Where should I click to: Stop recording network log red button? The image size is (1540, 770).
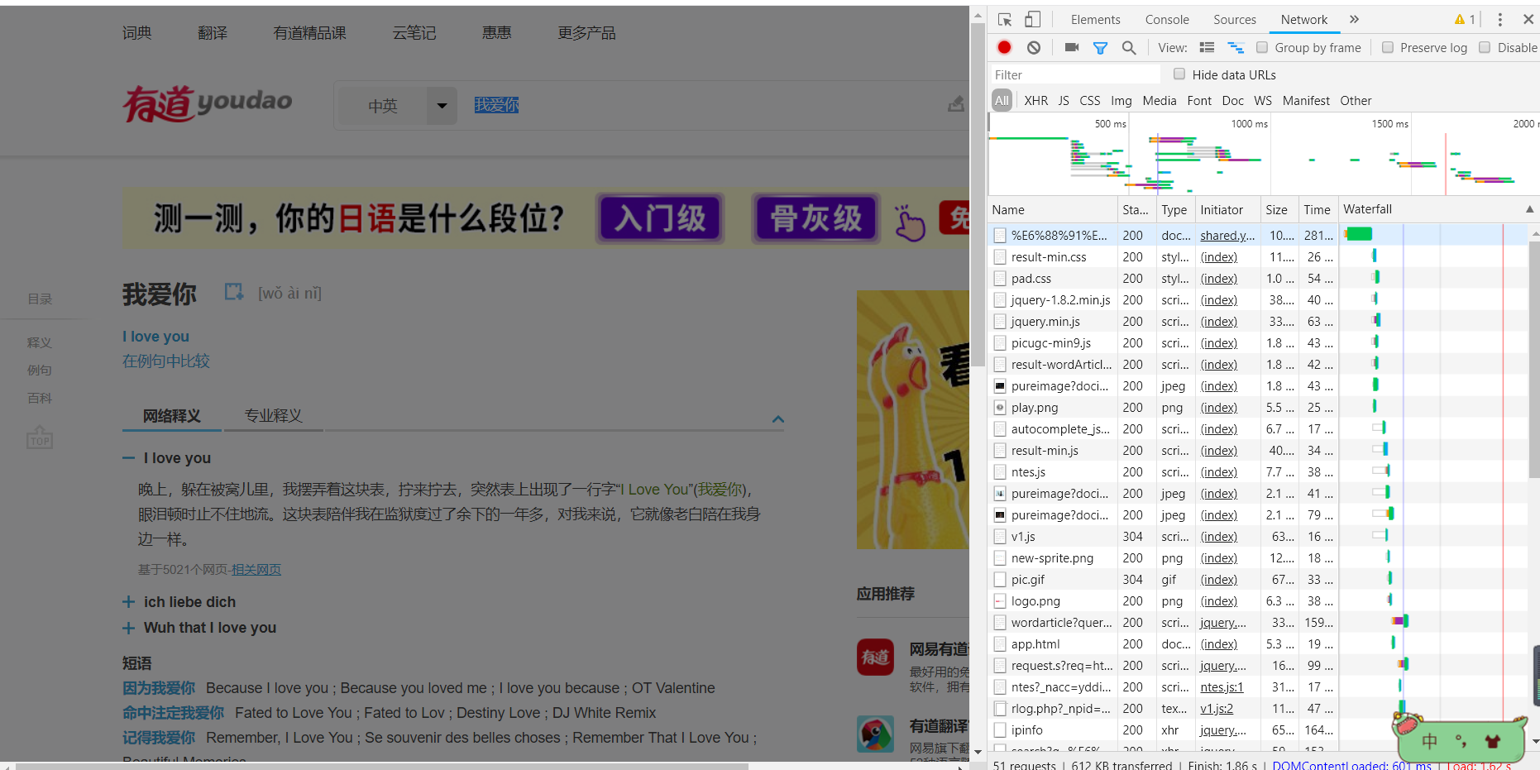tap(1004, 47)
